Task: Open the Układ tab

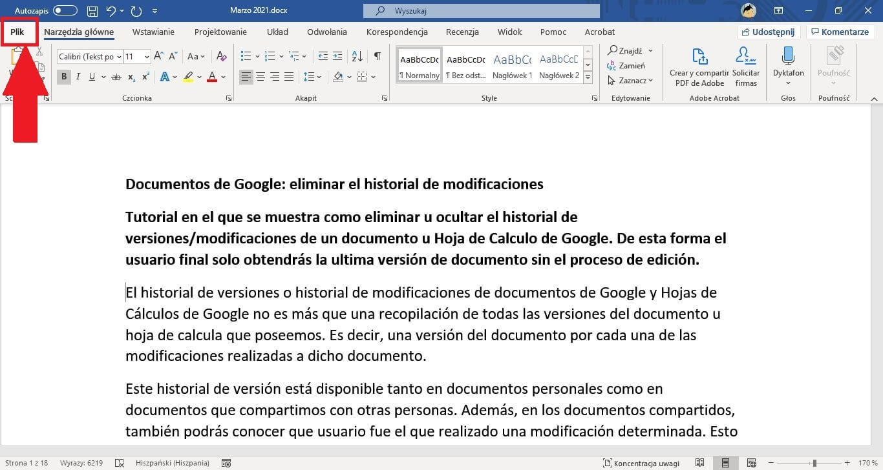Action: click(277, 32)
